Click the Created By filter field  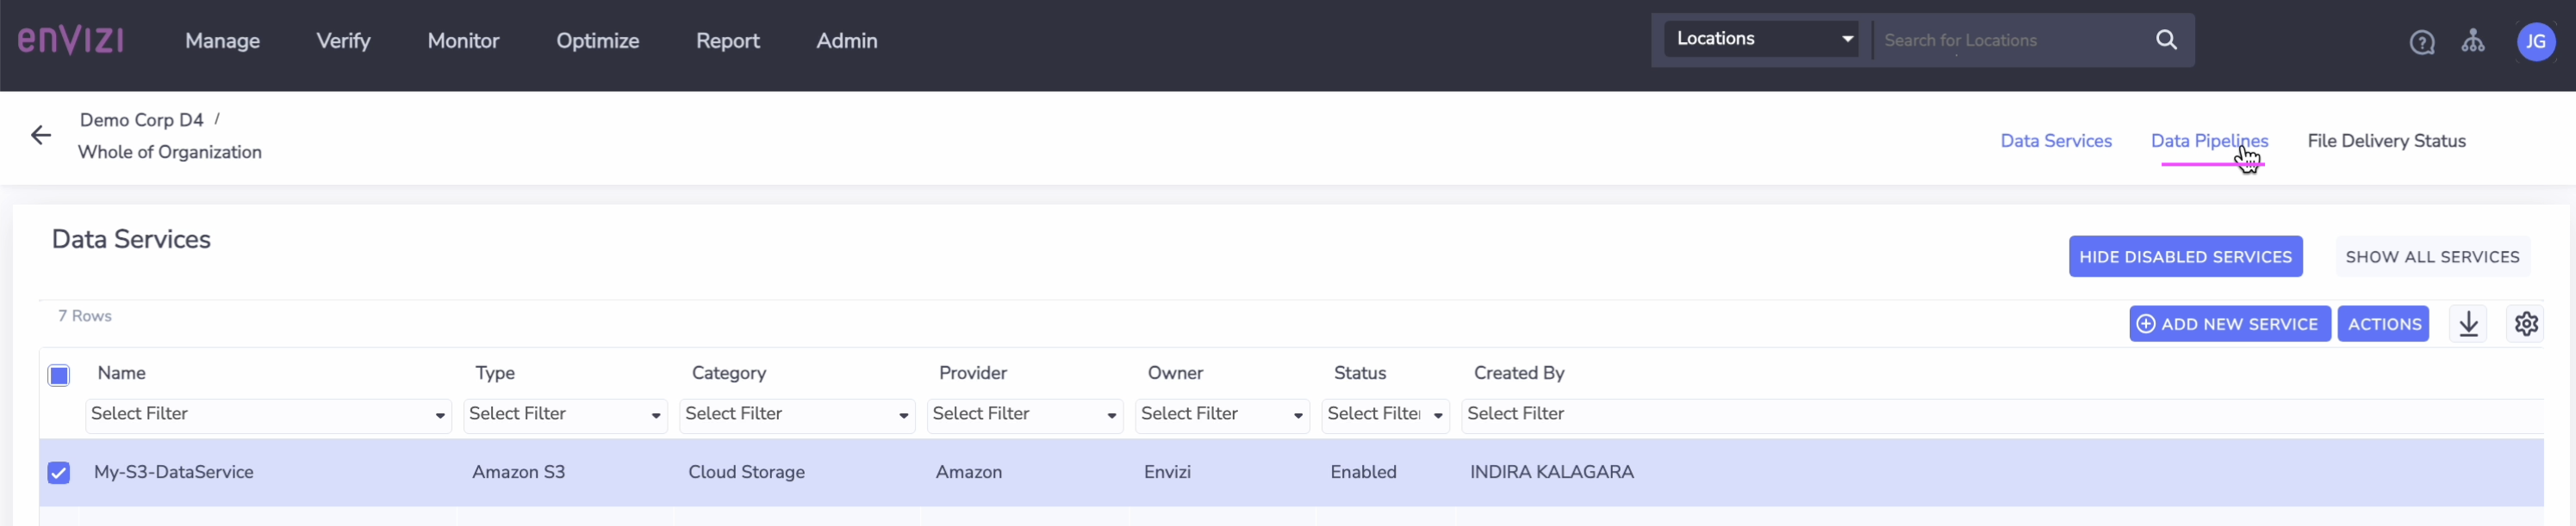[x=2000, y=415]
